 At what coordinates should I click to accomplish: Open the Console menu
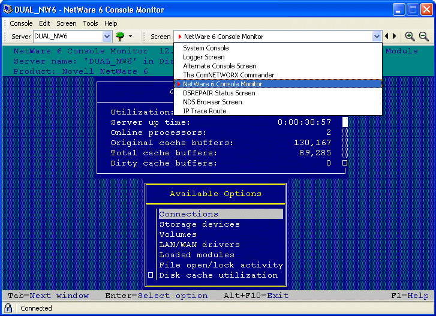(x=21, y=23)
